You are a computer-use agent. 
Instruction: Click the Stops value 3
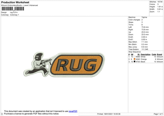pyautogui.click(x=142, y=22)
